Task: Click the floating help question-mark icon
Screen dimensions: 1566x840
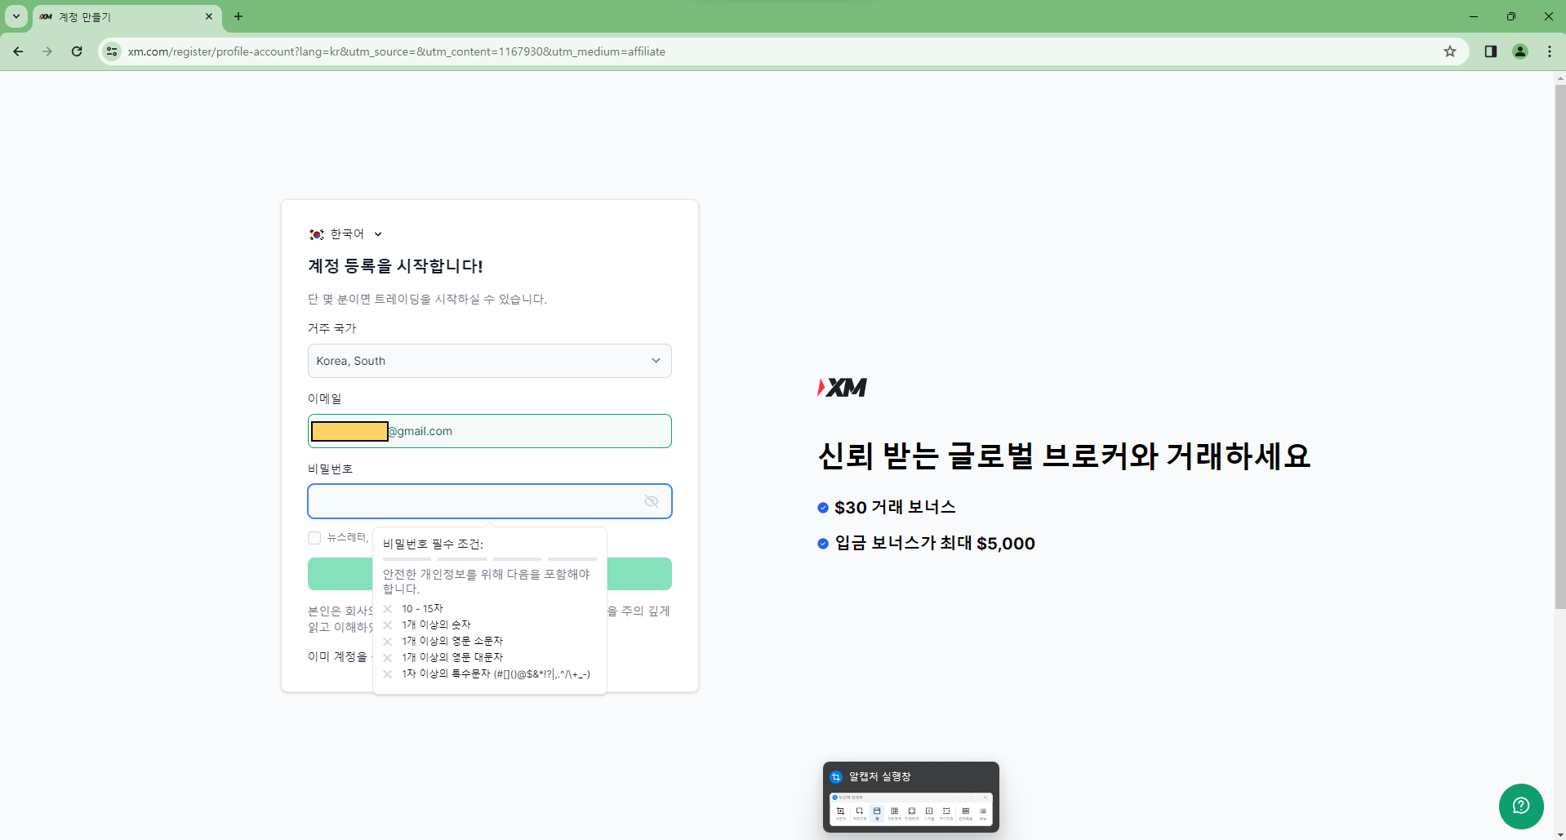Action: pyautogui.click(x=1520, y=807)
